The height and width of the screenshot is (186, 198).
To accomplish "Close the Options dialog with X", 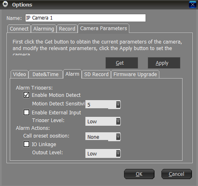I will click(x=193, y=4).
